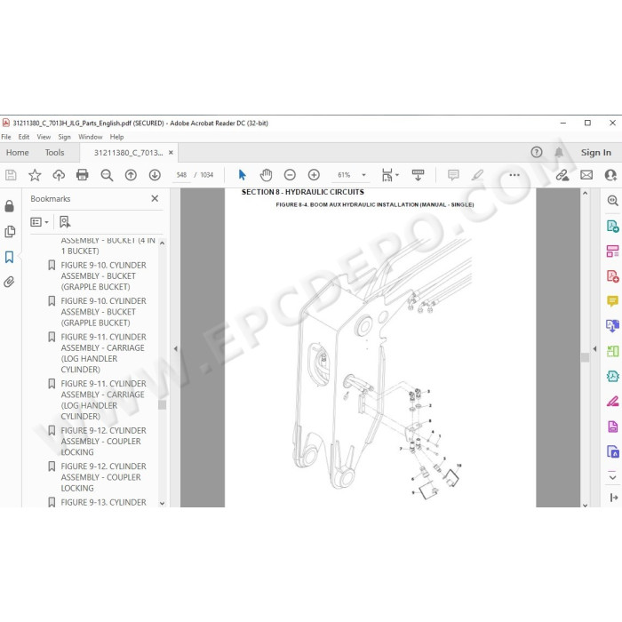
Task: Activate the Hand pan tool
Action: (x=266, y=175)
